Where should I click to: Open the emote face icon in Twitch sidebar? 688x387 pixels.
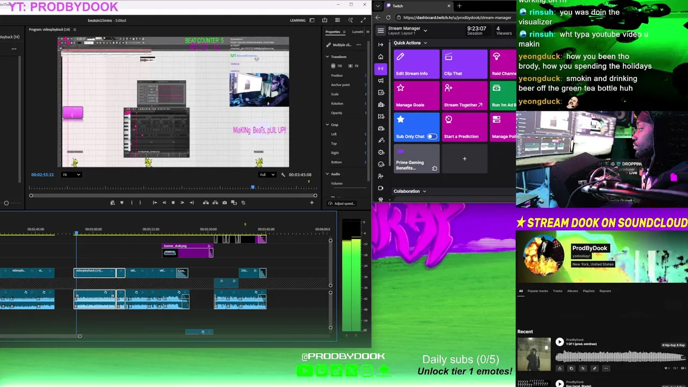pyautogui.click(x=381, y=164)
